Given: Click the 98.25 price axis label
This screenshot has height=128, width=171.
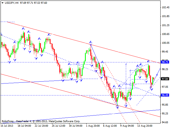Looking at the screenshot, I should coord(166,69).
